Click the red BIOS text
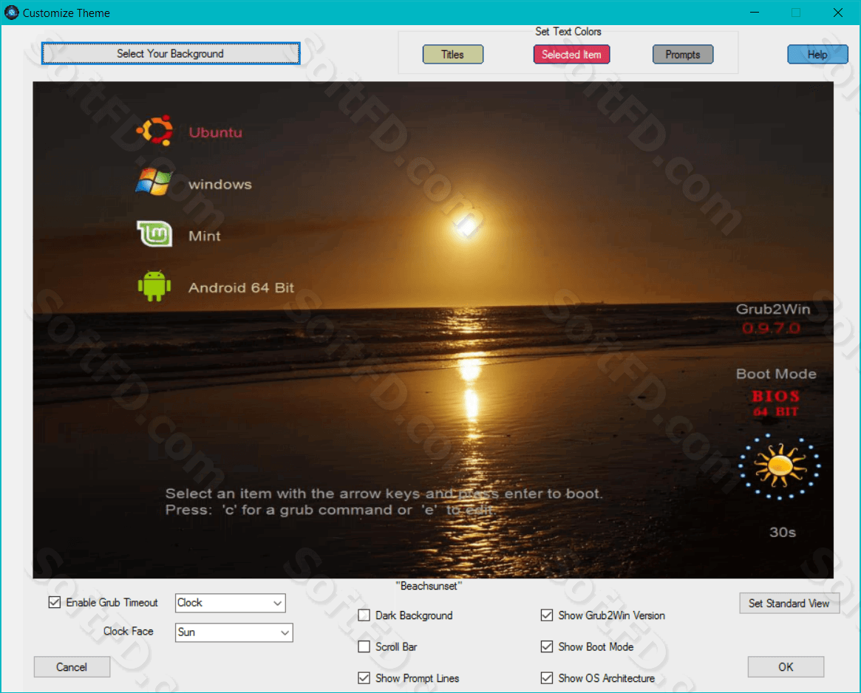Viewport: 861px width, 693px height. [x=776, y=396]
